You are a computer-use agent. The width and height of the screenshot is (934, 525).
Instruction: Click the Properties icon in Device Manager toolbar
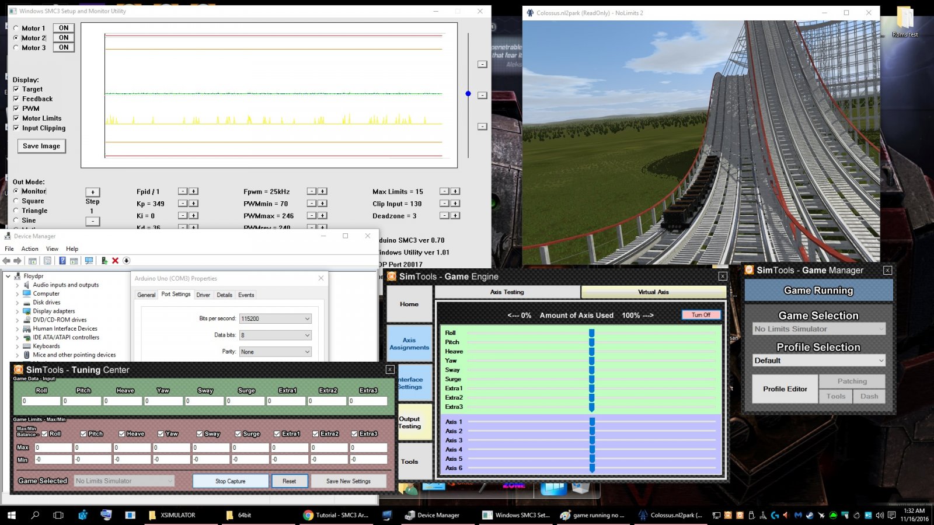coord(47,261)
